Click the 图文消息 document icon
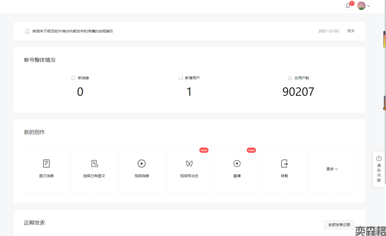This screenshot has height=236, width=386. (46, 164)
